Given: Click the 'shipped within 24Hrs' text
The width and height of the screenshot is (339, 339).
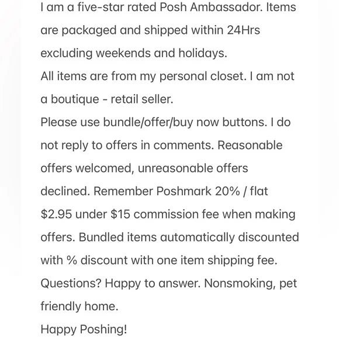Looking at the screenshot, I should click(x=202, y=30).
